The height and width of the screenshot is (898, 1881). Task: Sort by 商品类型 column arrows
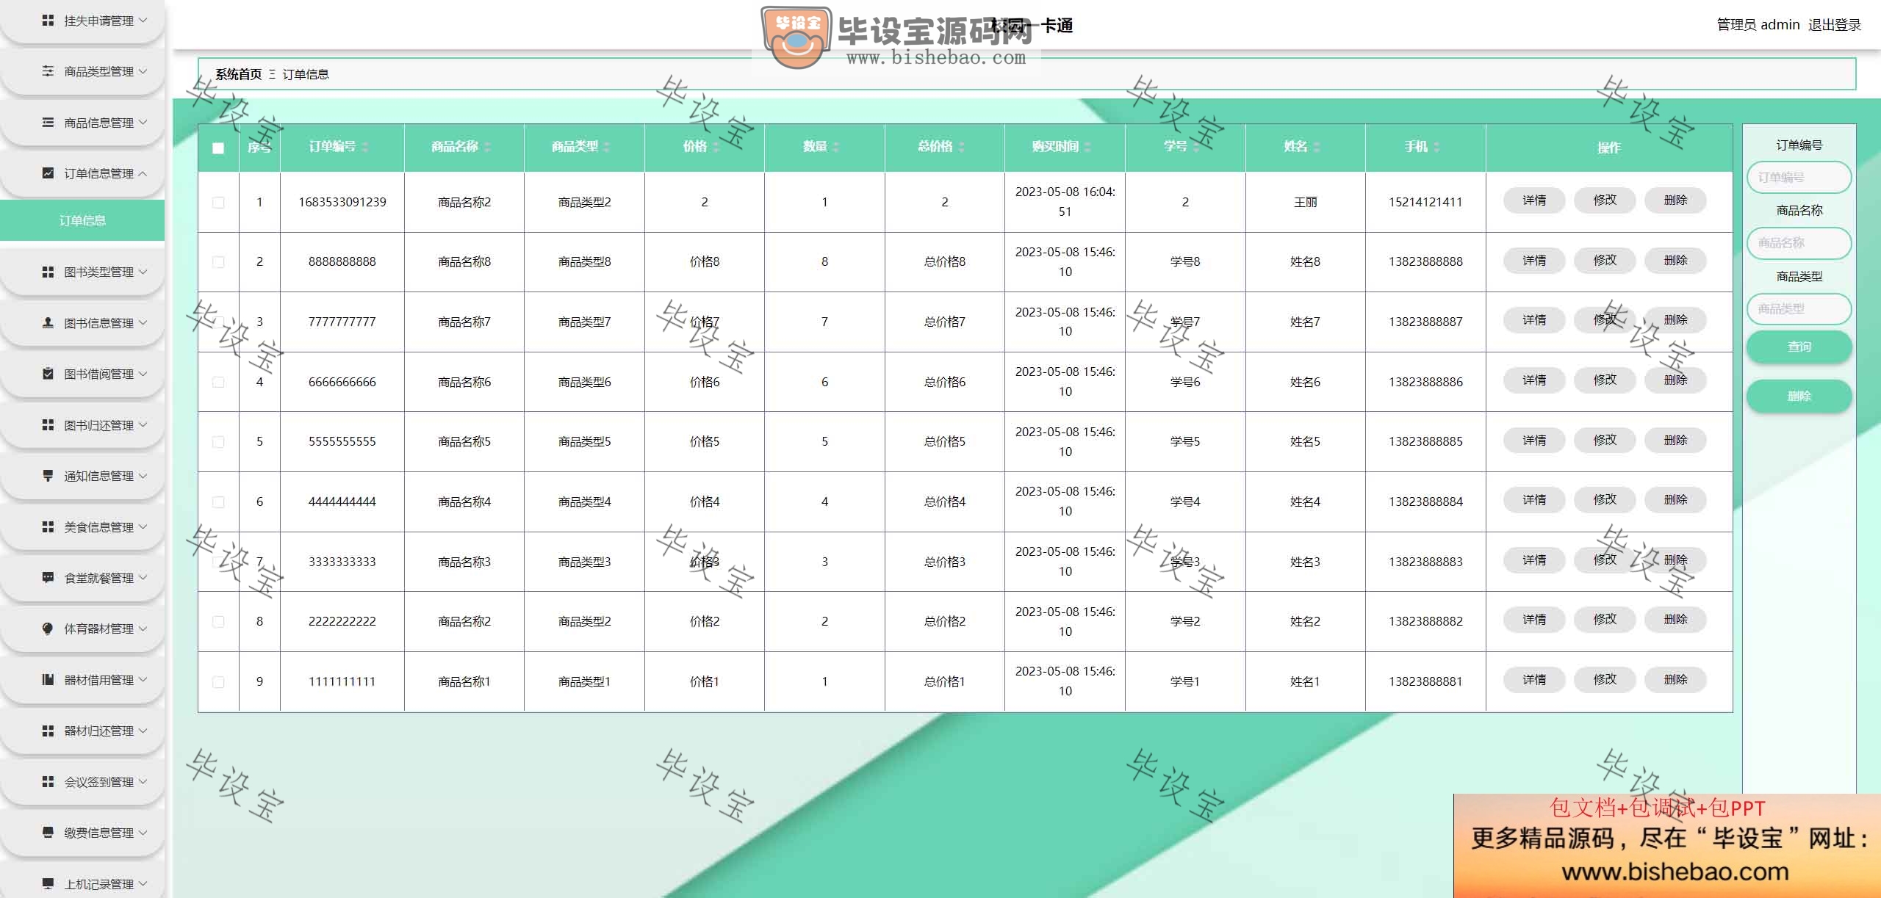(x=606, y=147)
